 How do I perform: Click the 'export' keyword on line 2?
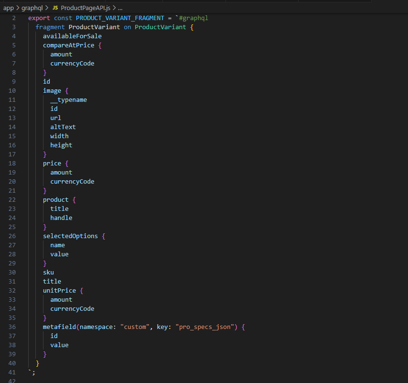[39, 18]
